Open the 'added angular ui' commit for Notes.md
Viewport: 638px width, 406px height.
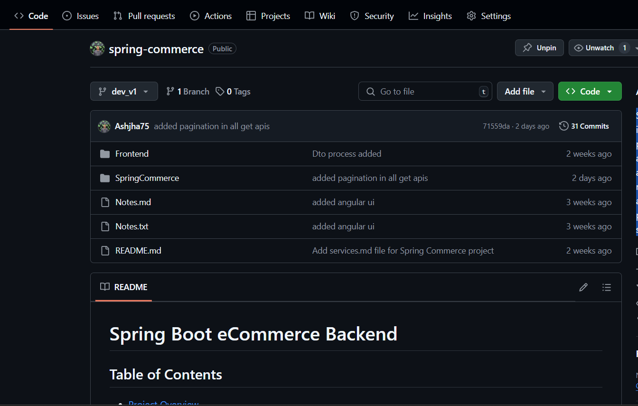pyautogui.click(x=343, y=202)
